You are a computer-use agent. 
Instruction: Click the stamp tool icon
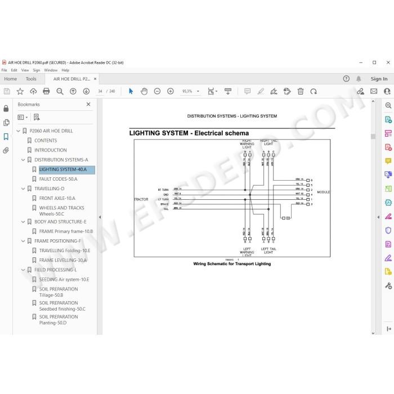(x=287, y=91)
